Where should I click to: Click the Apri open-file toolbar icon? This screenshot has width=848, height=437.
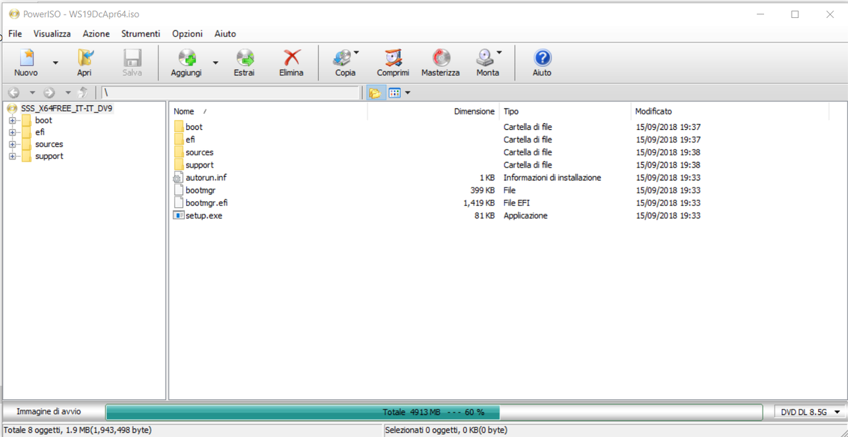85,58
